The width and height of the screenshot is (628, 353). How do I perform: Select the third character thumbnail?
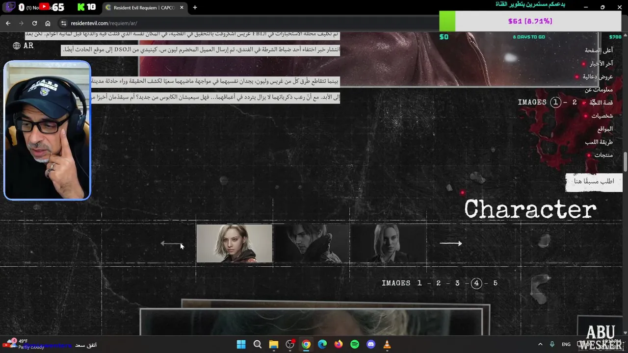tap(389, 244)
